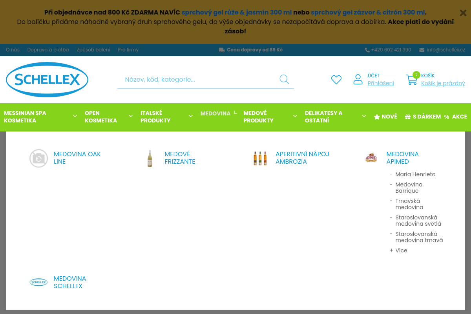The height and width of the screenshot is (314, 471).
Task: Open O nás page
Action: tap(13, 50)
